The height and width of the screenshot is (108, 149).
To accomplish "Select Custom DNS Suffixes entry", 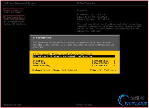I will click(15, 24).
